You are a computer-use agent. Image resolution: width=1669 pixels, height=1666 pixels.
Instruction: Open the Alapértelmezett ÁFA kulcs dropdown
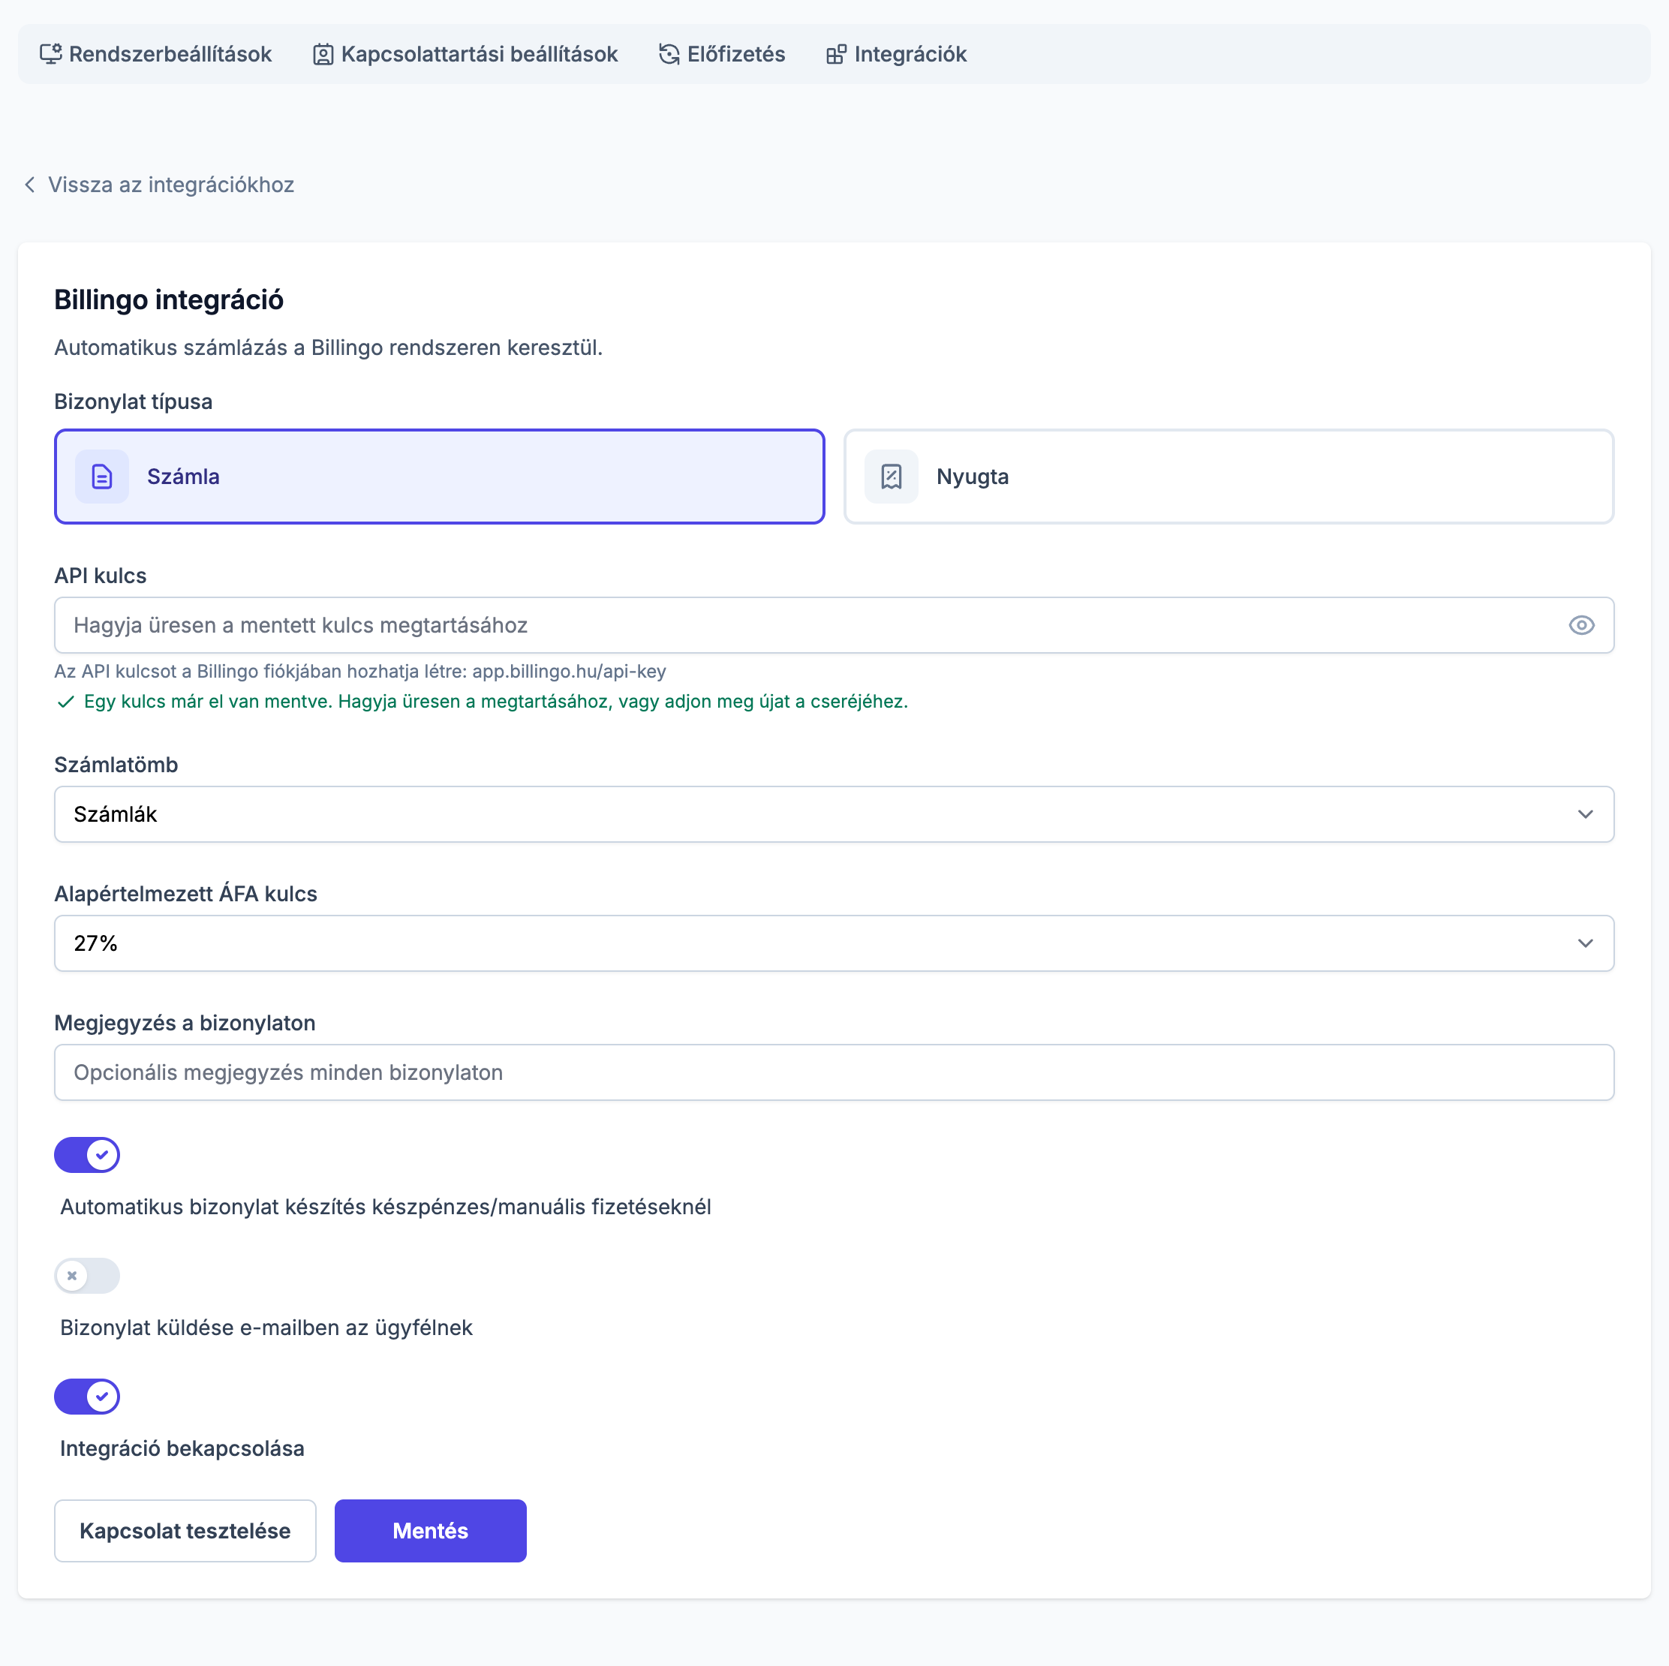click(x=835, y=943)
